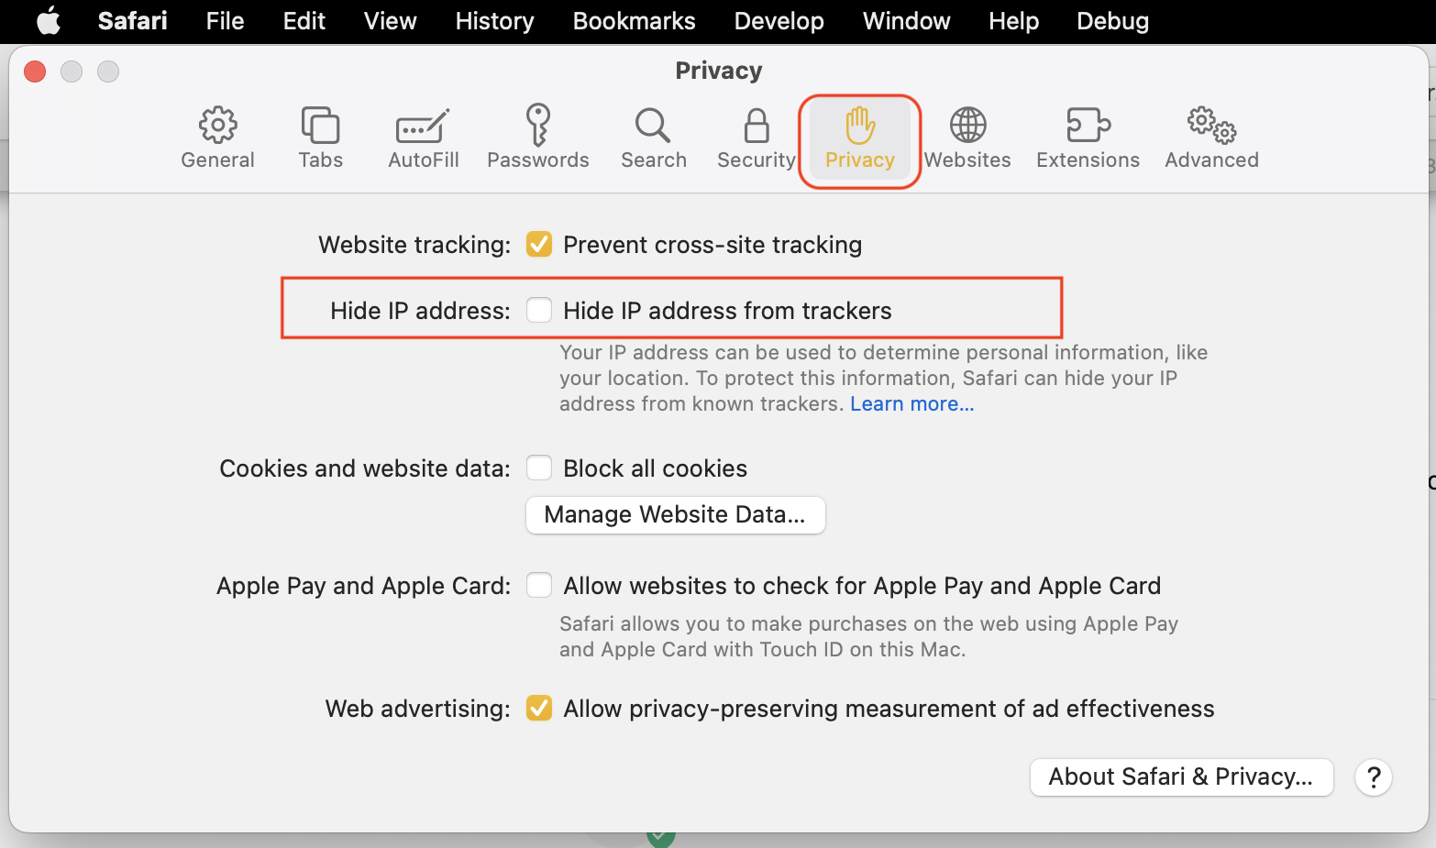Image resolution: width=1436 pixels, height=848 pixels.
Task: Click the 'Website tracking:' label
Action: pyautogui.click(x=414, y=245)
